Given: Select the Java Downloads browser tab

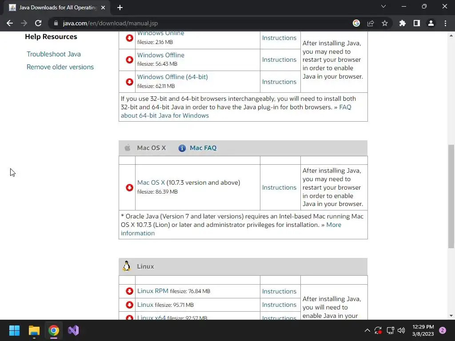Looking at the screenshot, I should (x=57, y=8).
